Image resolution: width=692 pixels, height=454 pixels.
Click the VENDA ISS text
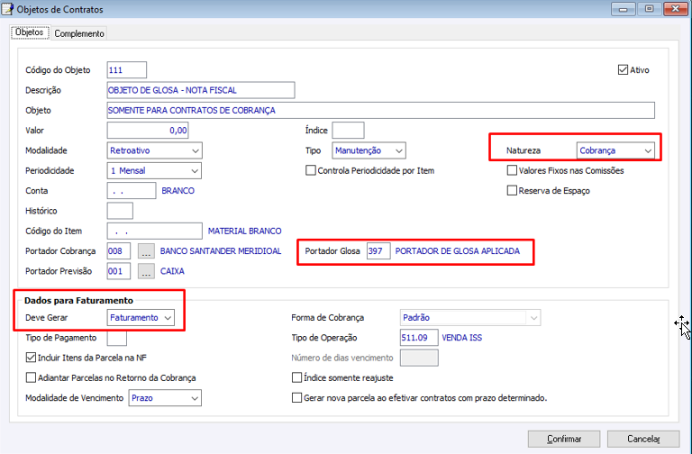pyautogui.click(x=461, y=338)
